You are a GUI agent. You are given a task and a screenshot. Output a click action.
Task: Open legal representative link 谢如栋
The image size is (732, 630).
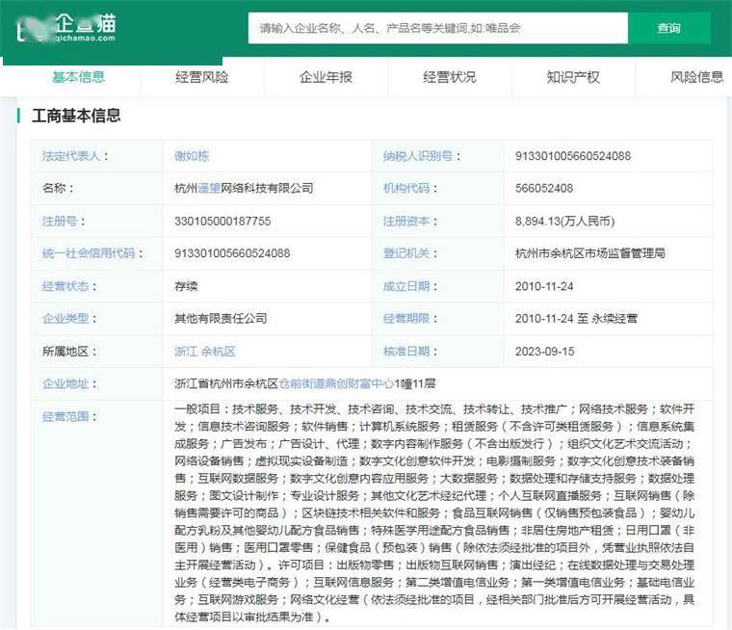192,156
